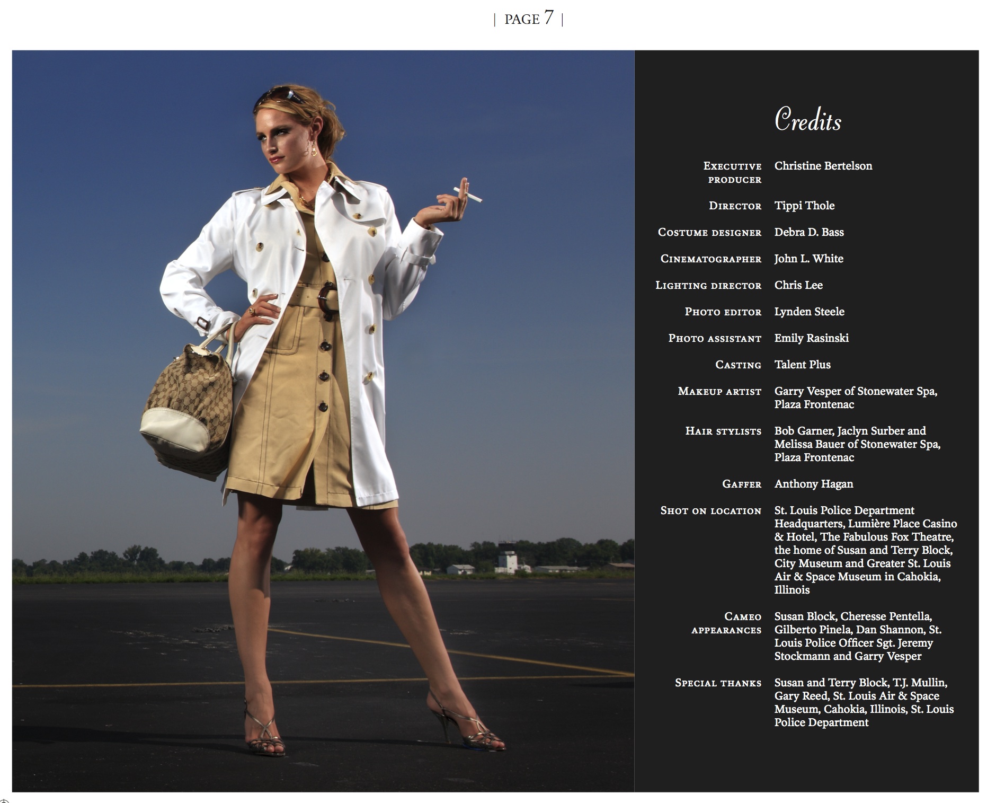
Task: Click the Special Thanks label
Action: [x=717, y=683]
